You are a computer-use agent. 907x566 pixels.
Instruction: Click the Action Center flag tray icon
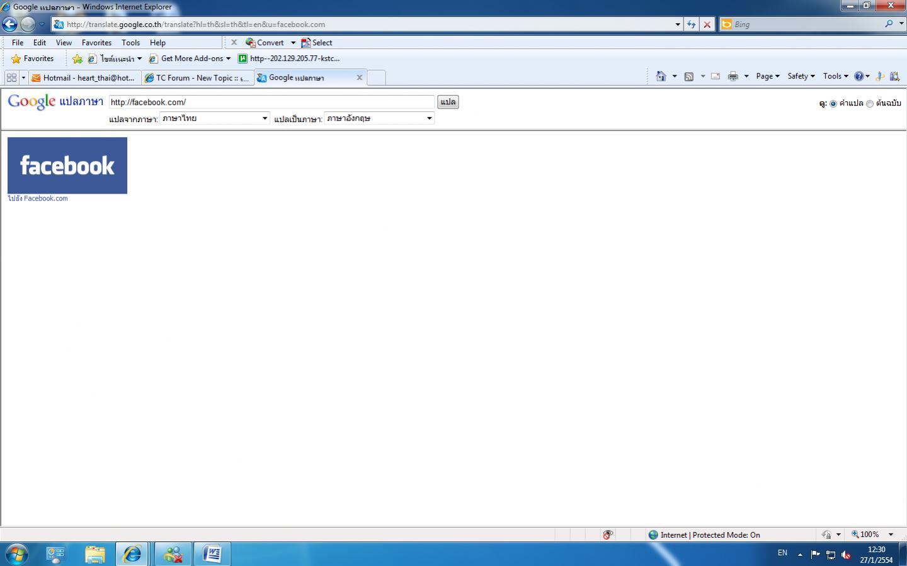815,555
